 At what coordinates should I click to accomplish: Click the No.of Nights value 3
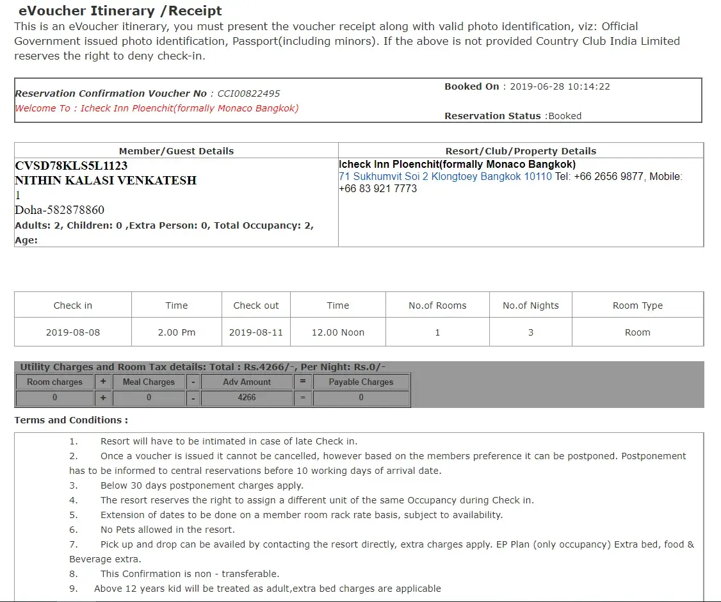[x=531, y=332]
